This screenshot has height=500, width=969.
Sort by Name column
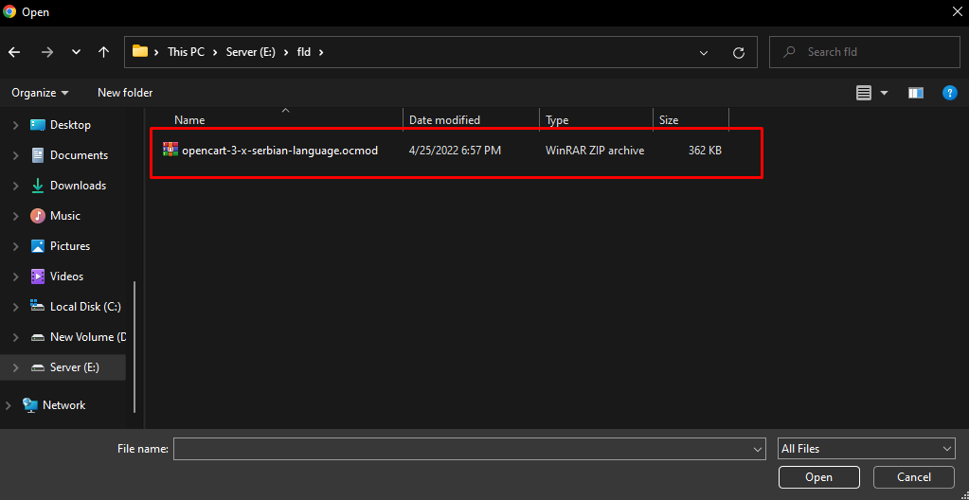(x=189, y=120)
